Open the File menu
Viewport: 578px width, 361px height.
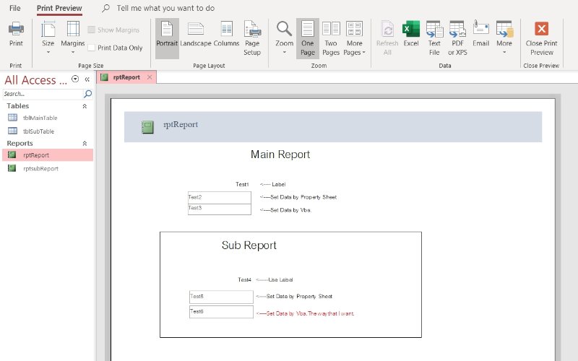pos(14,8)
